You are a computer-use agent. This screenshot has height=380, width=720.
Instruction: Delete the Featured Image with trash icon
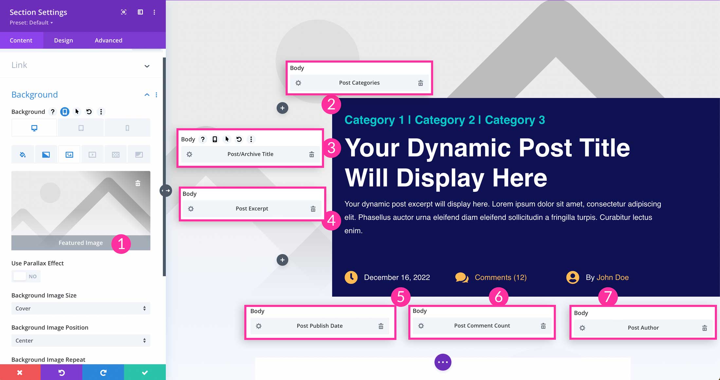(x=138, y=183)
